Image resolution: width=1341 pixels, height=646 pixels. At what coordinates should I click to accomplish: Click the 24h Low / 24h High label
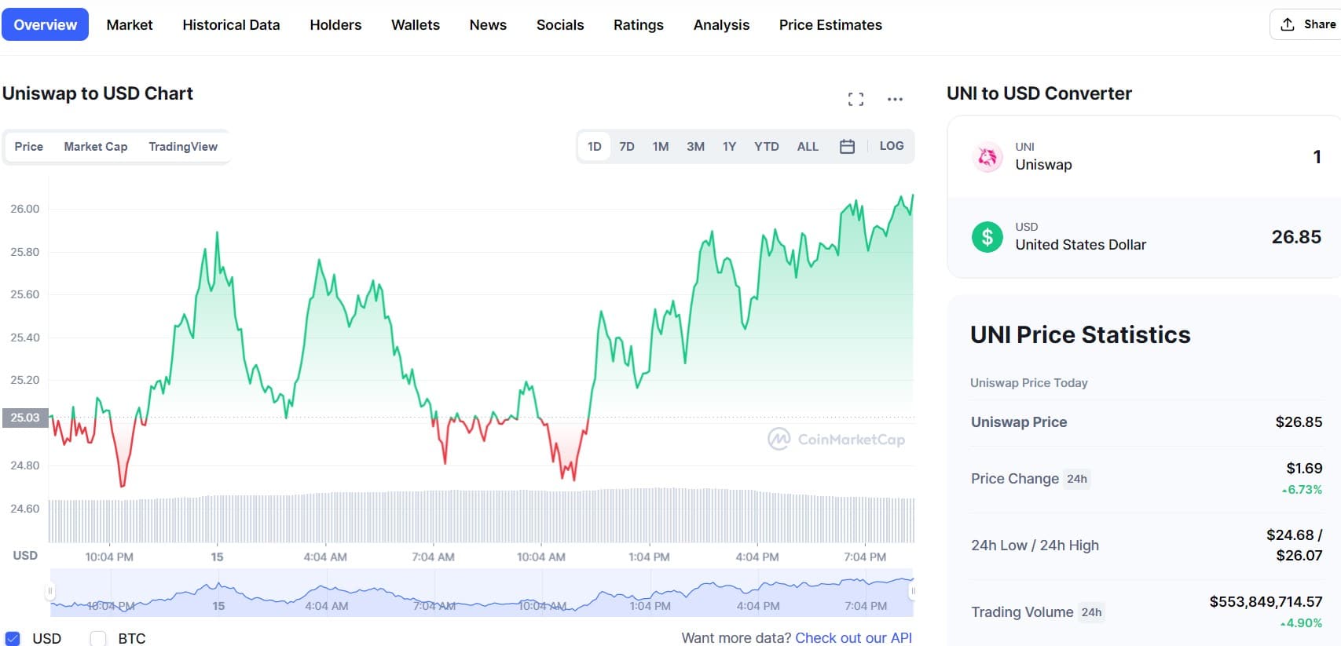tap(1035, 546)
